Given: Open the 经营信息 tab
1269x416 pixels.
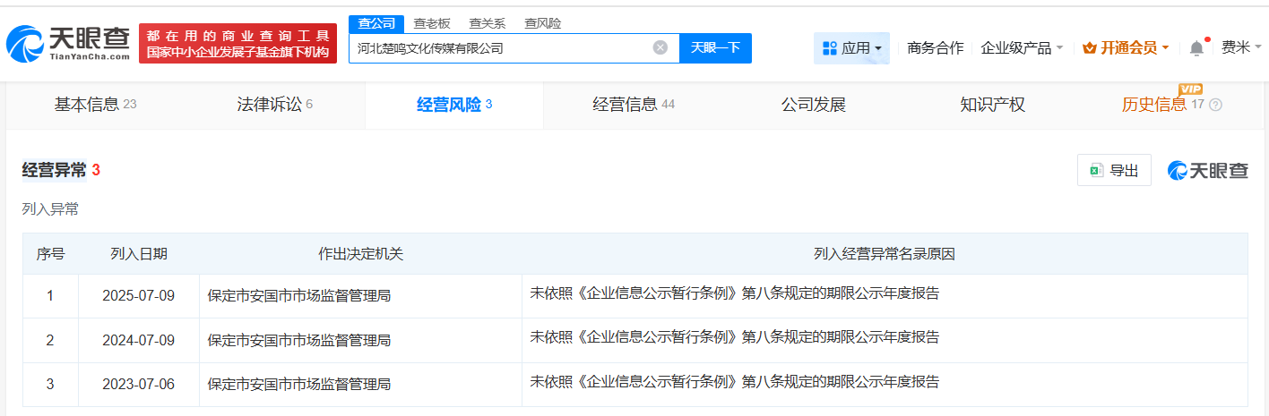Looking at the screenshot, I should pos(633,105).
